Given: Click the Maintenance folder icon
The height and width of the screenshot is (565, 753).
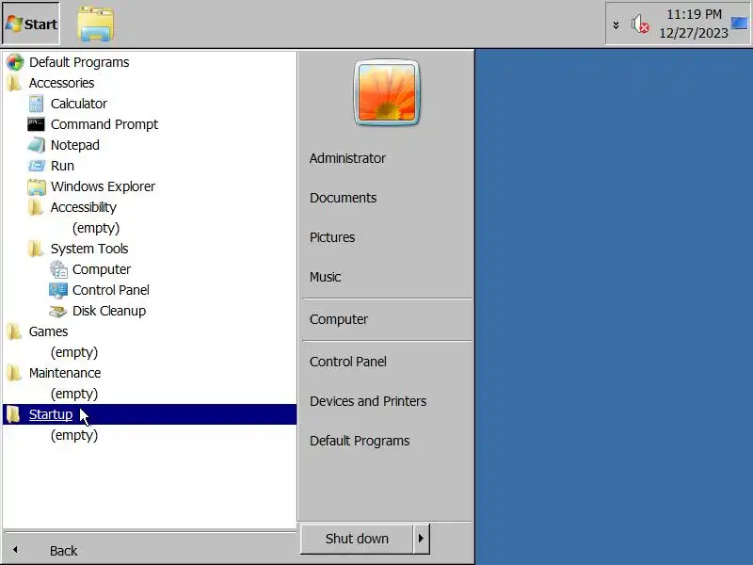Looking at the screenshot, I should (x=14, y=373).
